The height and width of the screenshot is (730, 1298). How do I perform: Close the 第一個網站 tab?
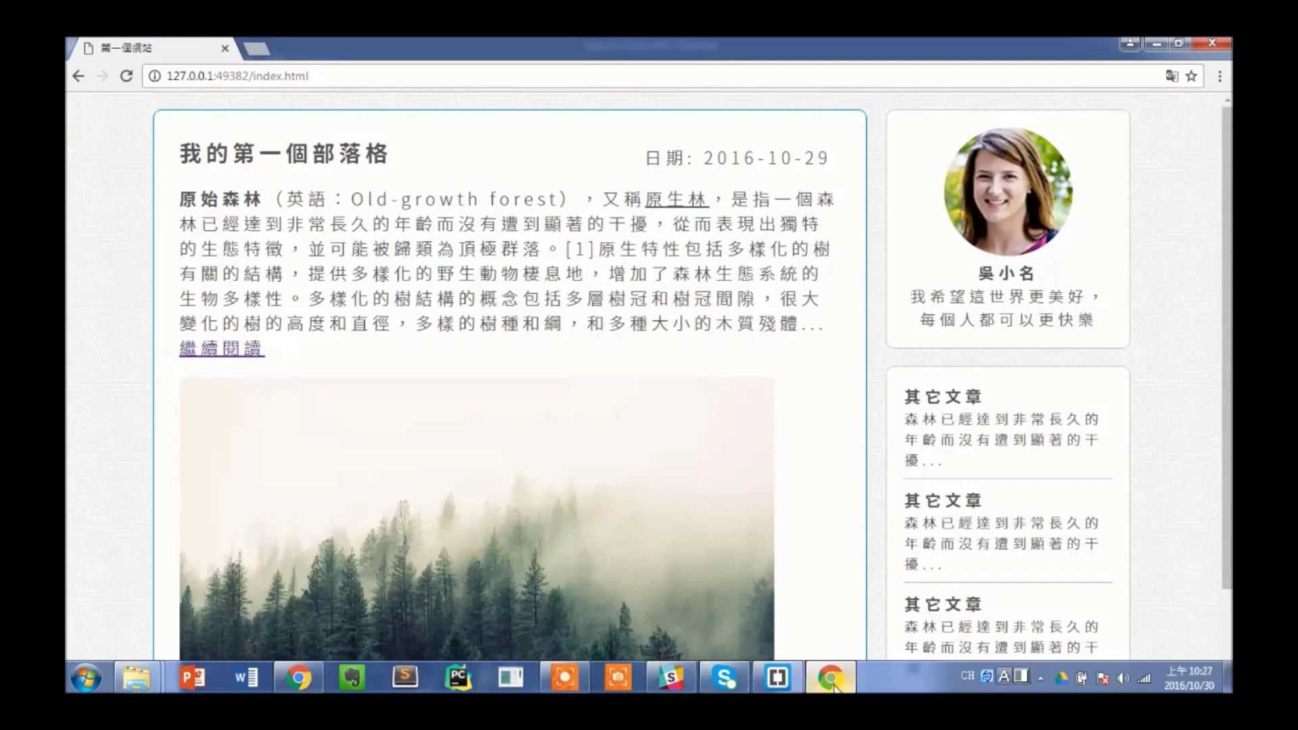[224, 48]
